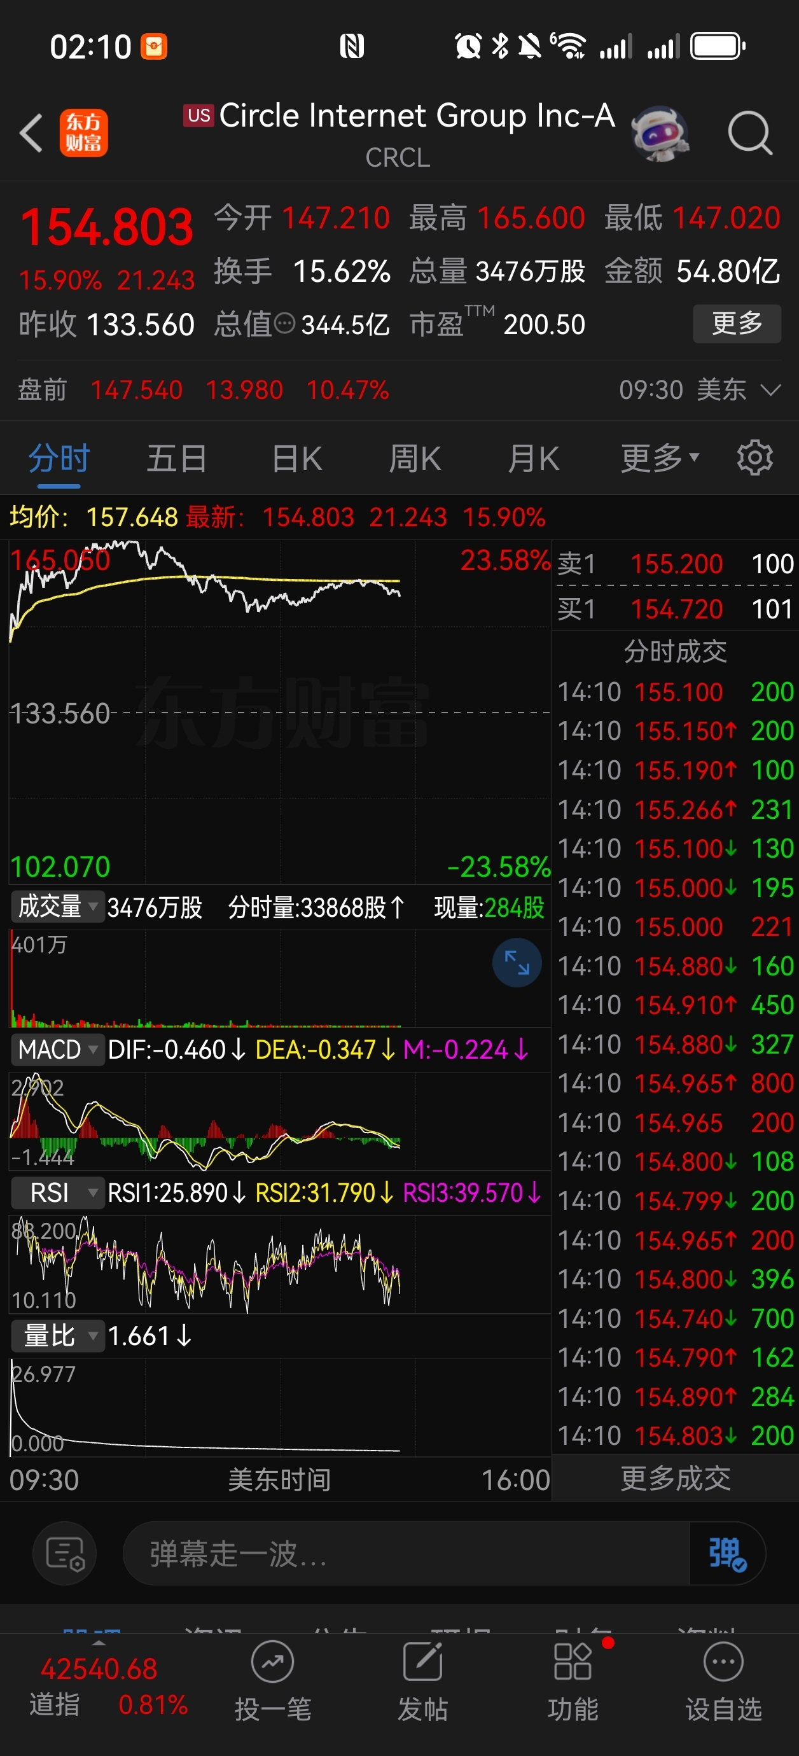
Task: Tap the 均价 157.648 label
Action: tap(94, 517)
